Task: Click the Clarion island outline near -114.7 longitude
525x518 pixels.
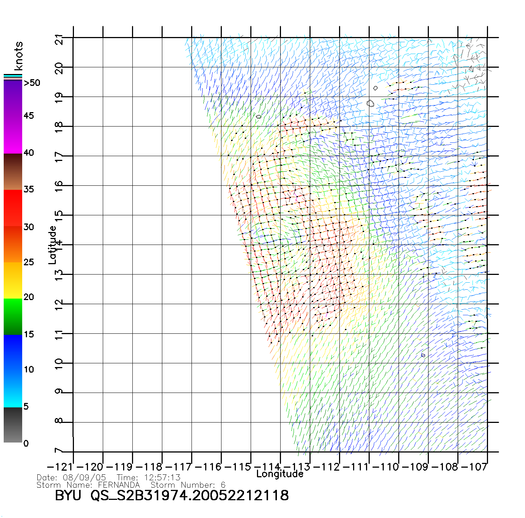Action: [258, 117]
